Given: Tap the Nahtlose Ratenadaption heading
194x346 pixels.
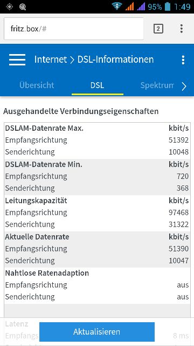Looking at the screenshot, I should pyautogui.click(x=47, y=273).
